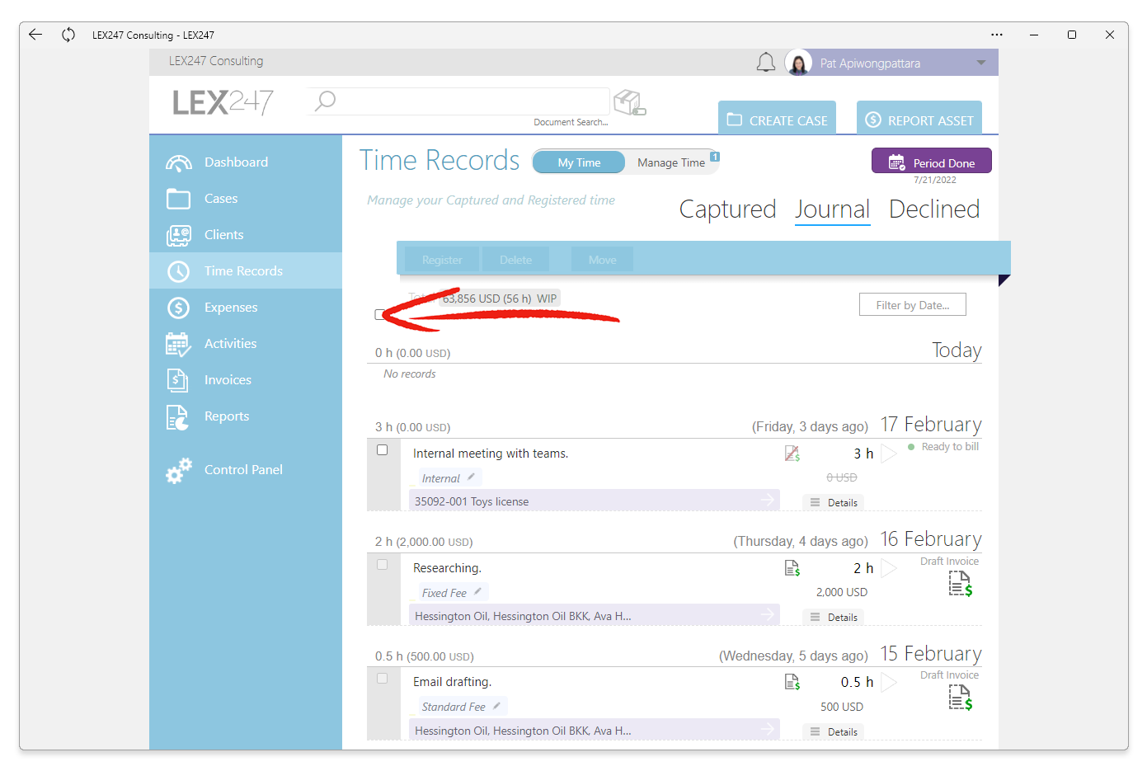
Task: Select Expenses in the sidebar menu
Action: [x=246, y=308]
